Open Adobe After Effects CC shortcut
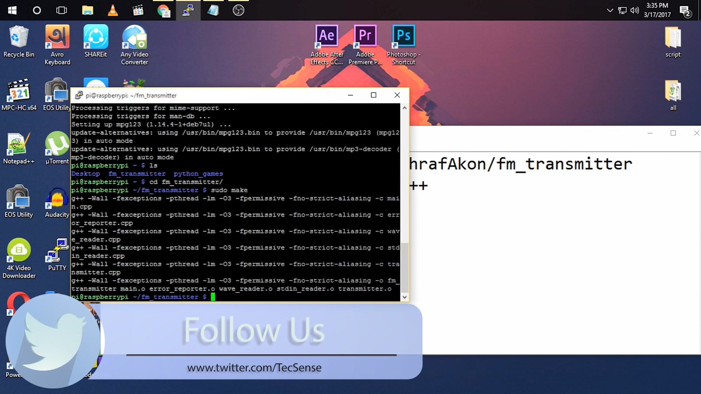The height and width of the screenshot is (394, 701). coord(327,35)
